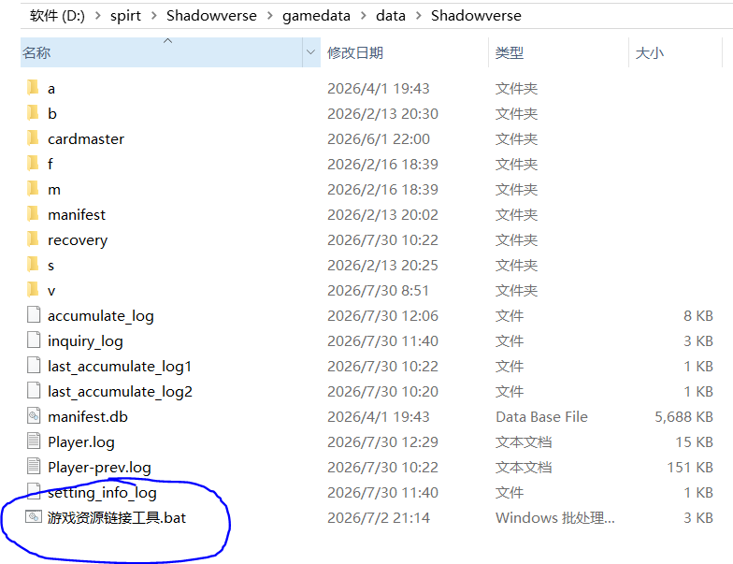The width and height of the screenshot is (733, 564).
Task: Select the file named manifest.db
Action: coord(88,417)
